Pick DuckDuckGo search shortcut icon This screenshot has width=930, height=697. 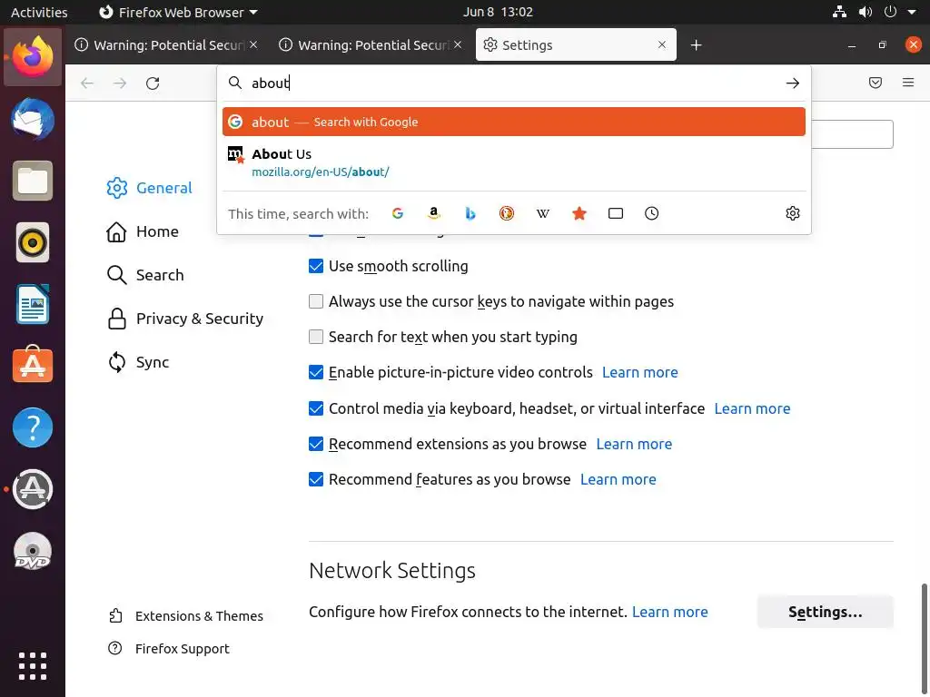pos(507,213)
